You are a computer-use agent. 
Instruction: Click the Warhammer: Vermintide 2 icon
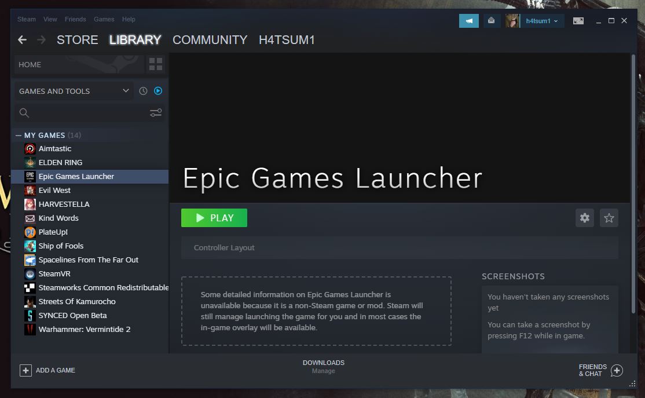pos(30,329)
